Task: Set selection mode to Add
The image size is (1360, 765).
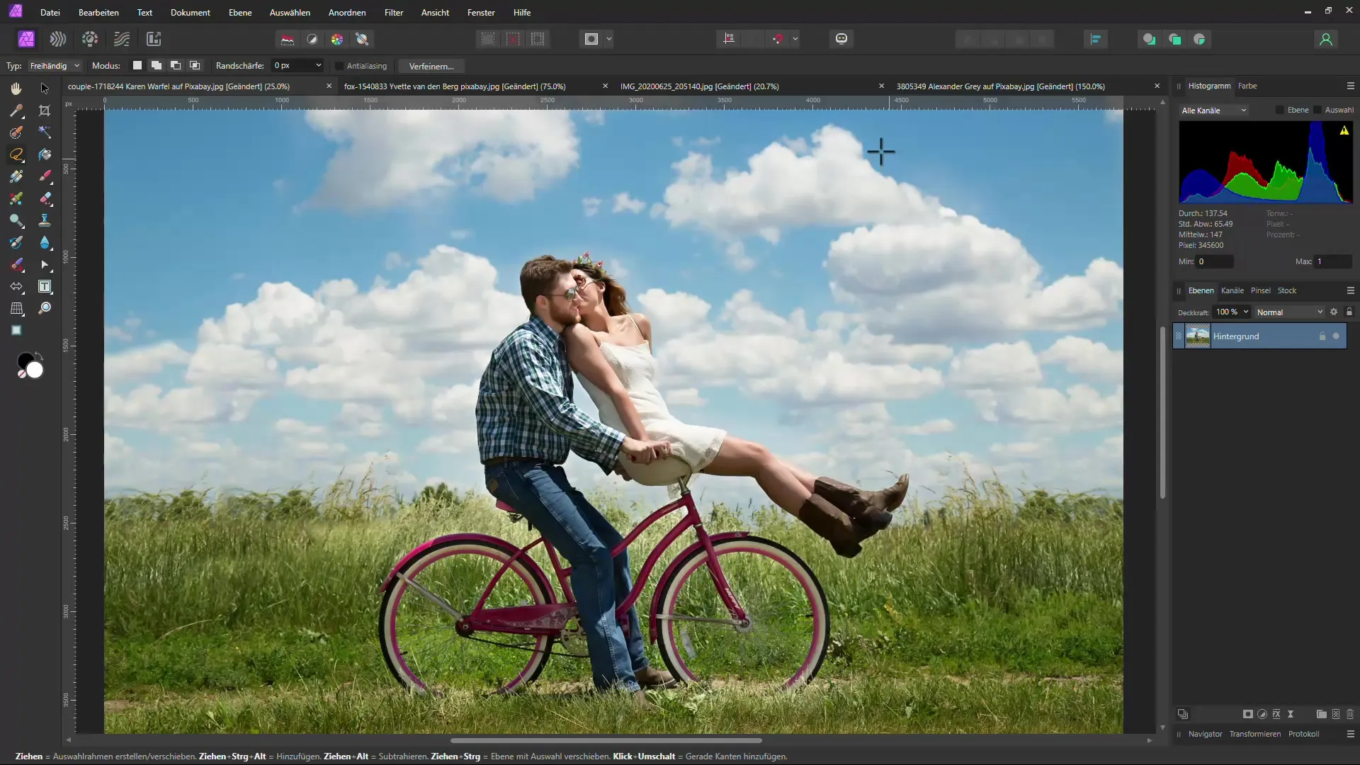Action: coord(157,65)
